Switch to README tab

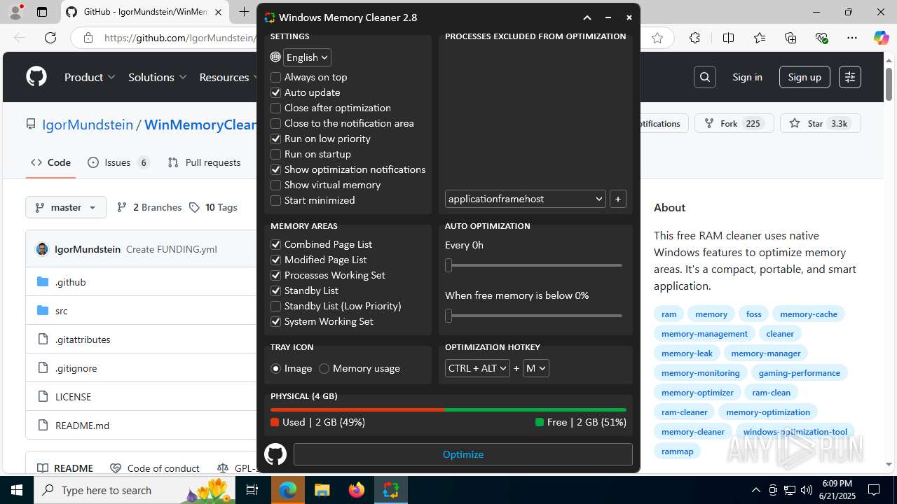tap(65, 468)
